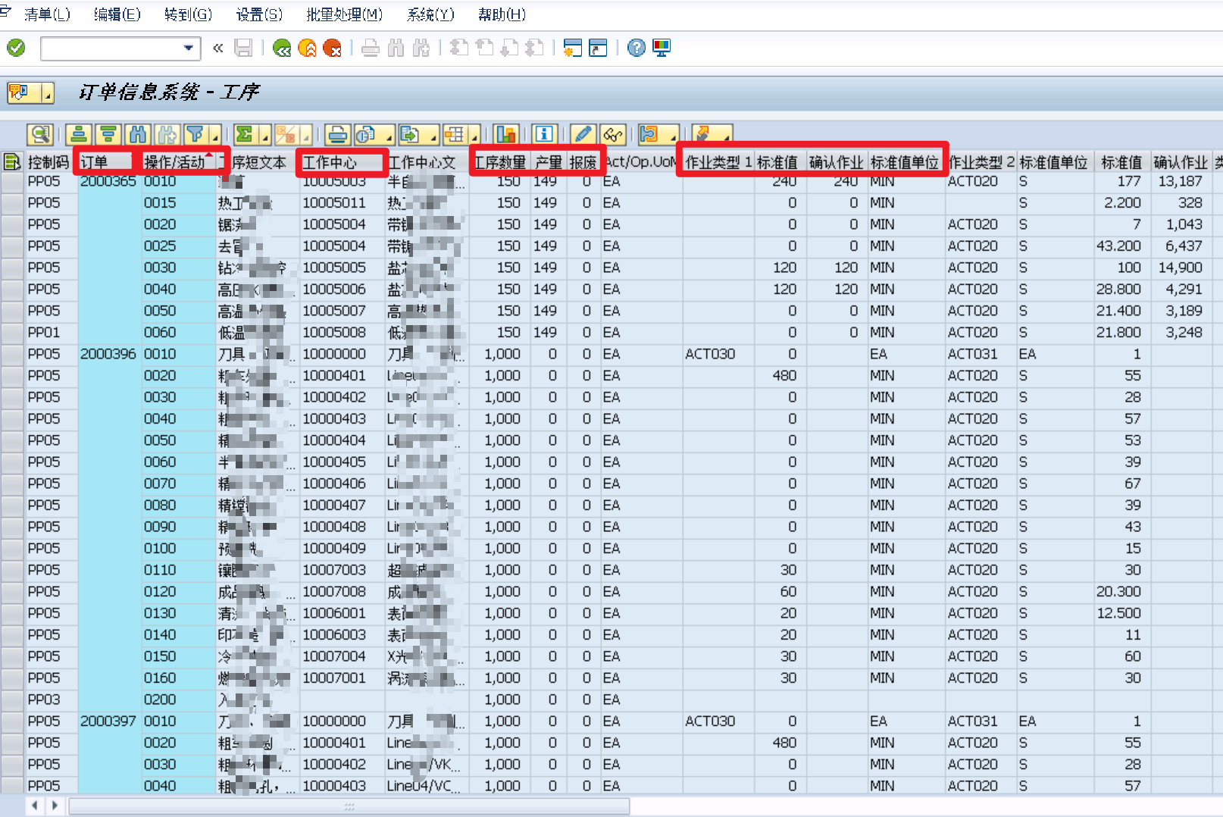Click the Help question mark icon

[635, 48]
